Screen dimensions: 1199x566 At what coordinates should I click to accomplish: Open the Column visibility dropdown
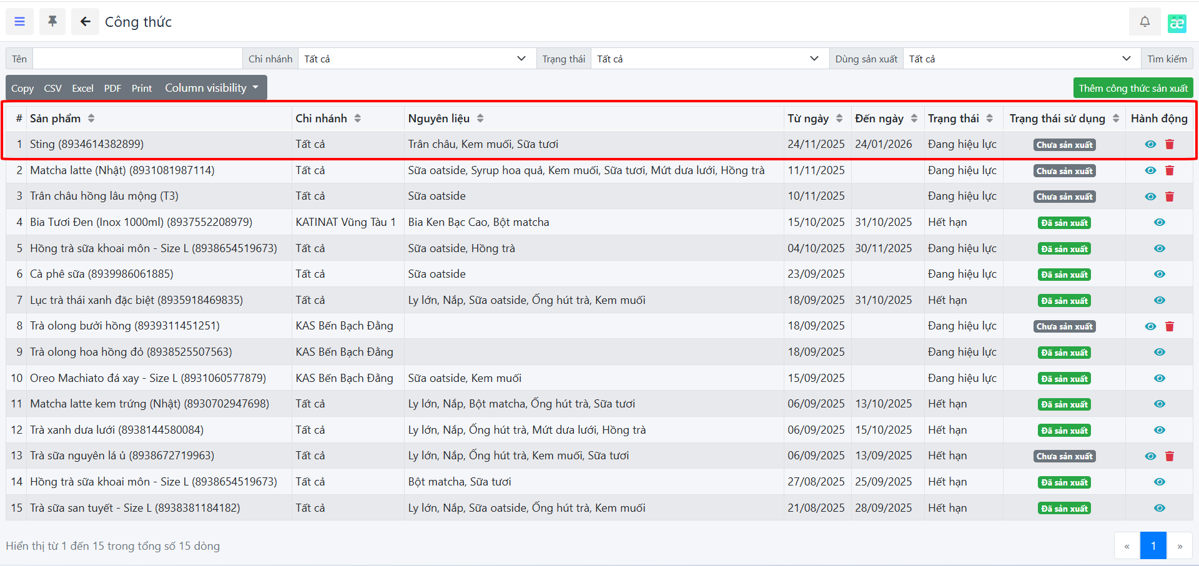tap(211, 88)
